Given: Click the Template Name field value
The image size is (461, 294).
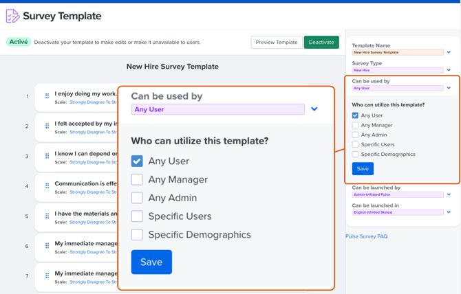Looking at the screenshot, I should pos(397,52).
